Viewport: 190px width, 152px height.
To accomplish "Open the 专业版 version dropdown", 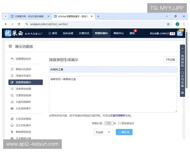I will [102, 132].
